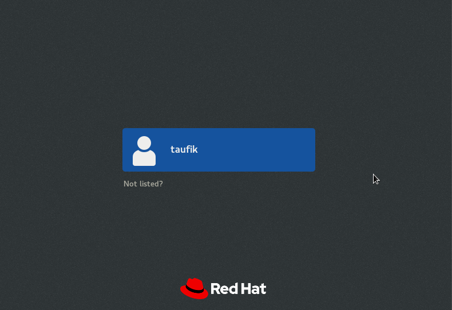Image resolution: width=452 pixels, height=310 pixels.
Task: Pick the highlighted user entry taufik
Action: pyautogui.click(x=219, y=150)
